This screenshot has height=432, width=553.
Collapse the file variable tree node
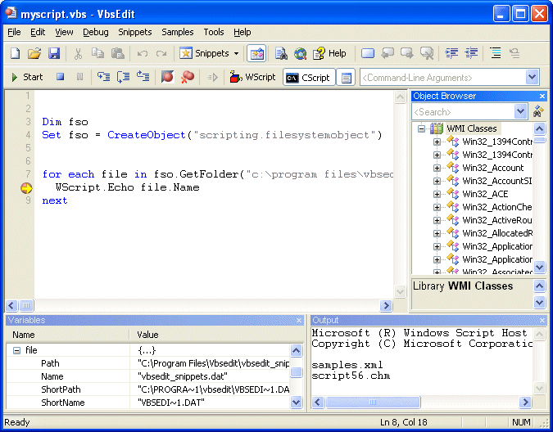pyautogui.click(x=16, y=349)
